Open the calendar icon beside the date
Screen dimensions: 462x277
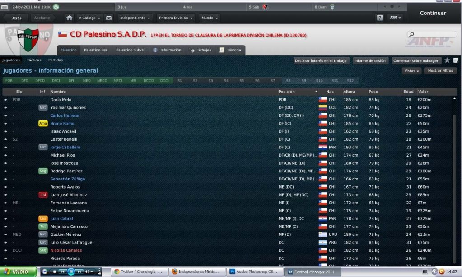click(5, 7)
